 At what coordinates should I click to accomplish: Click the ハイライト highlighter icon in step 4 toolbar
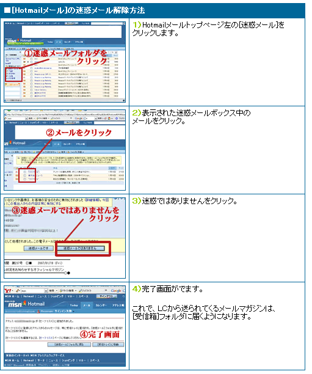81,291
